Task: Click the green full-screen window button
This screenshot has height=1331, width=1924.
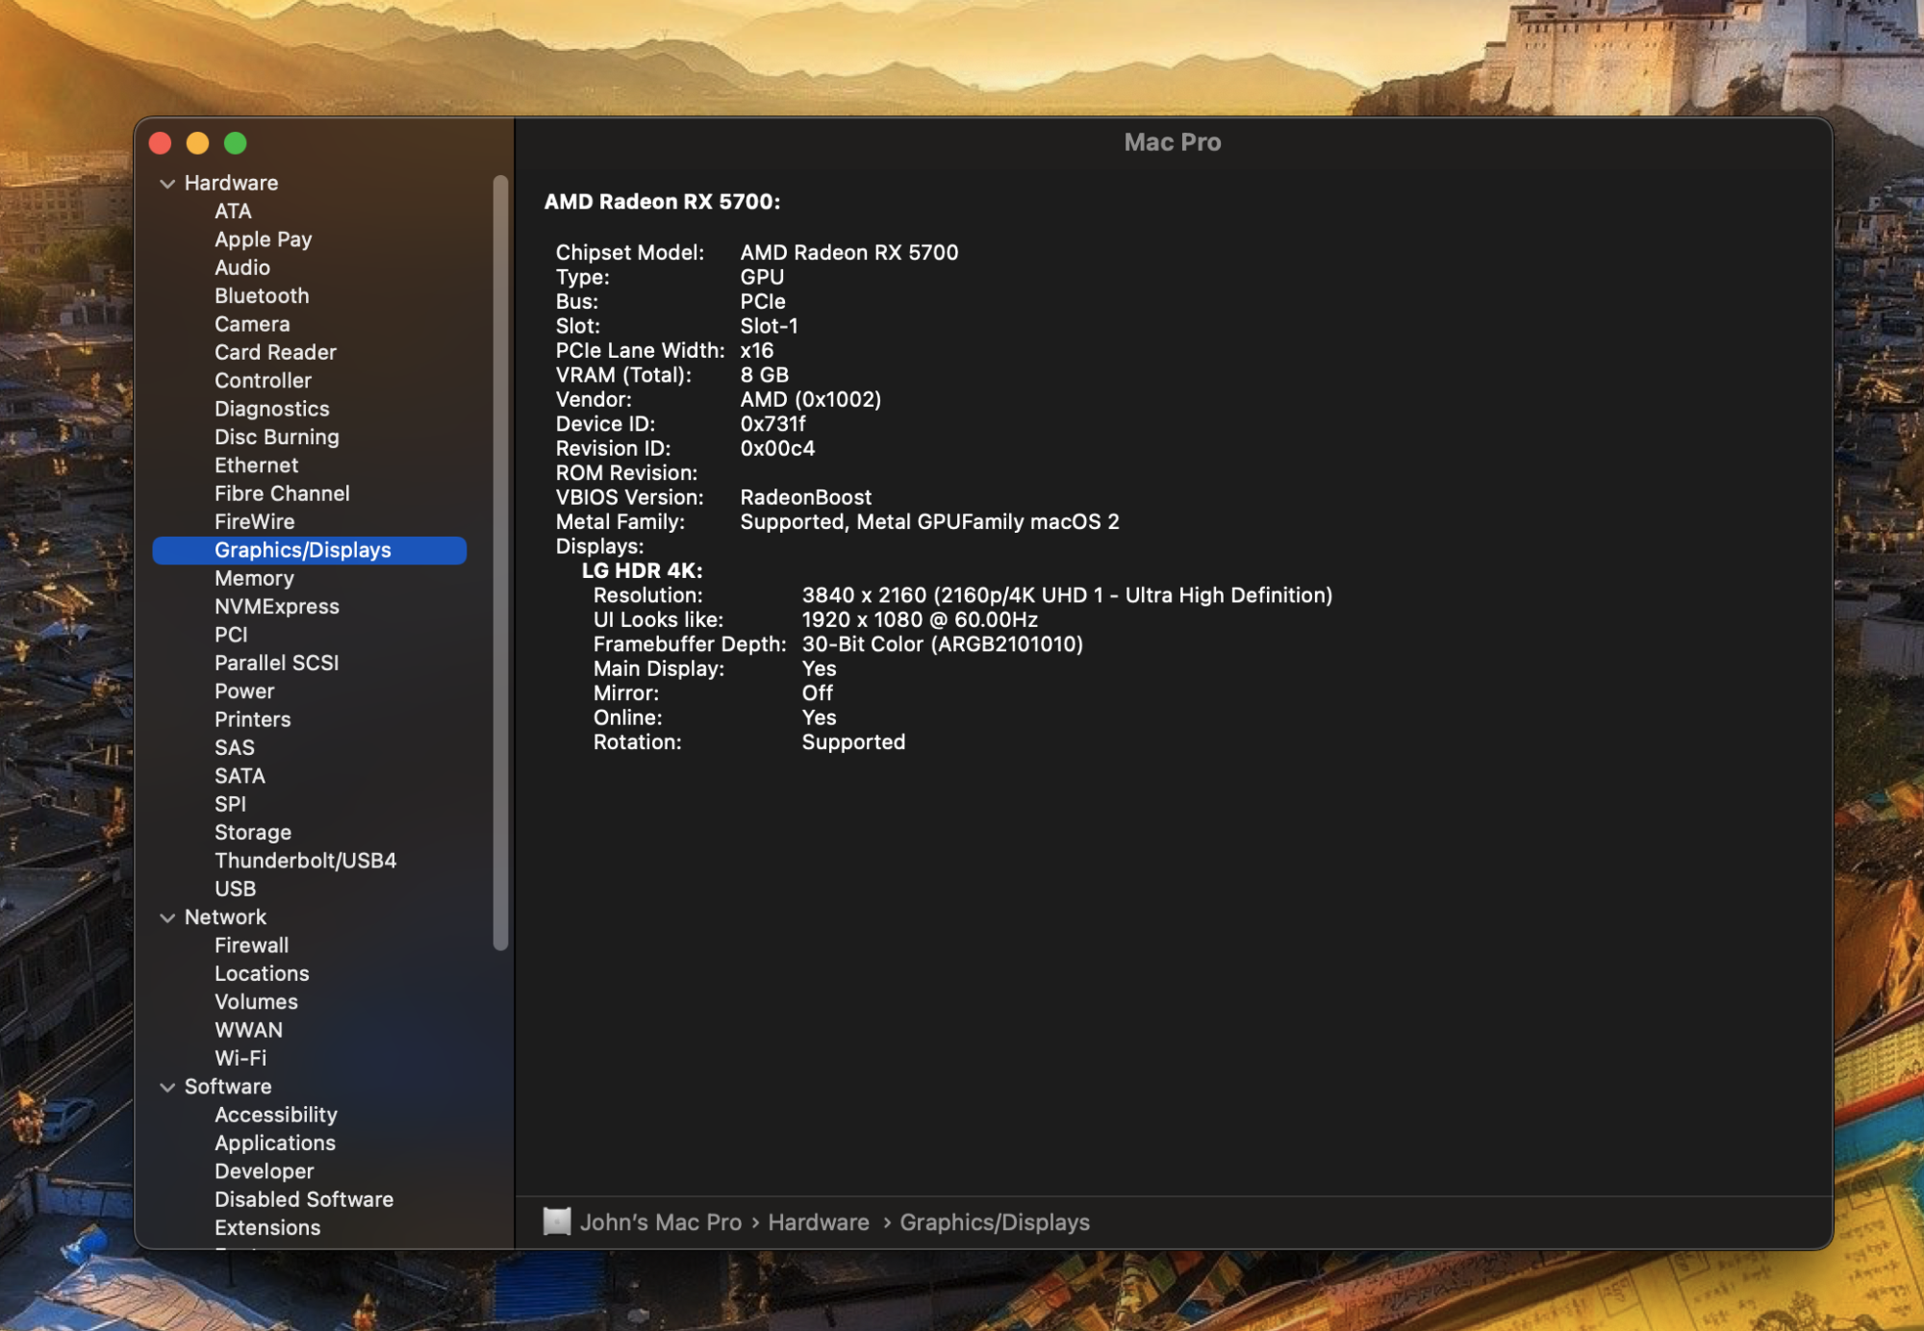Action: (236, 143)
